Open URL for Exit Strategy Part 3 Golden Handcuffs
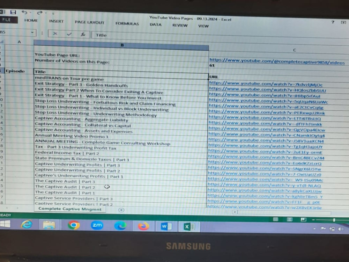 (267, 89)
